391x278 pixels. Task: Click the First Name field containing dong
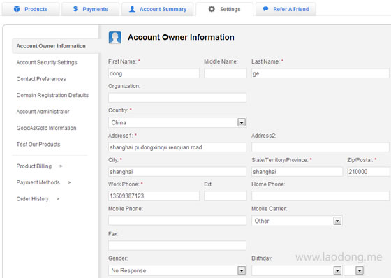point(154,73)
